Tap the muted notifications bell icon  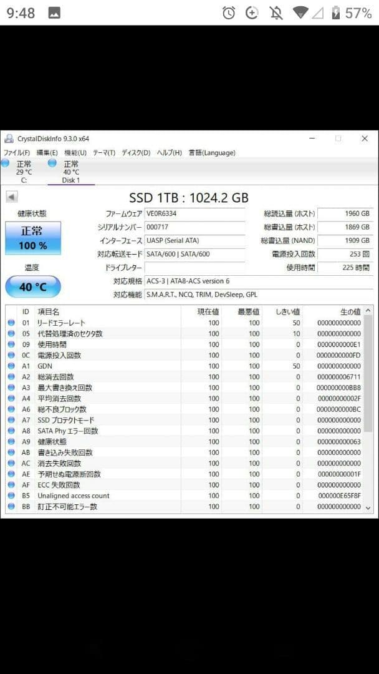pyautogui.click(x=276, y=13)
